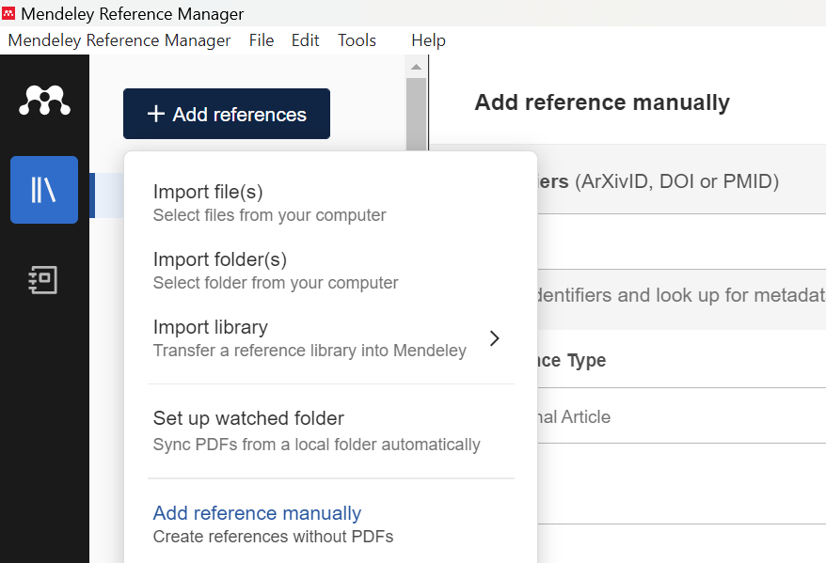
Task: Open the Help menu
Action: click(x=428, y=40)
